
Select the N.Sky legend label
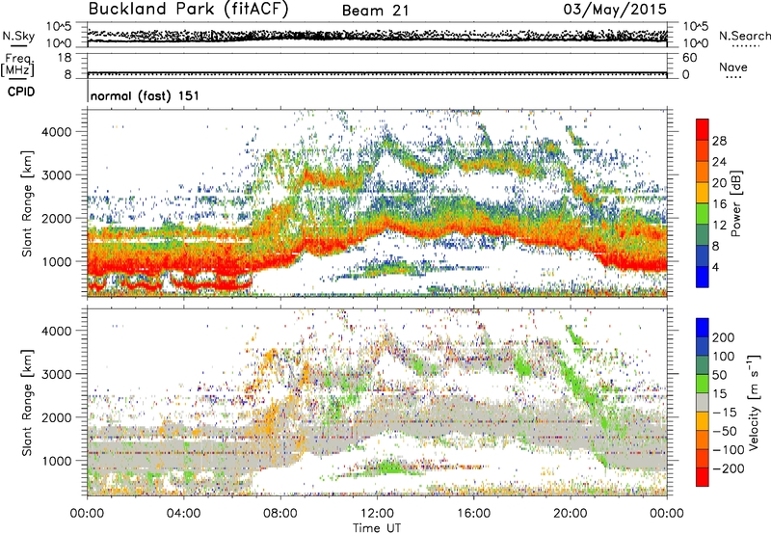pos(18,36)
